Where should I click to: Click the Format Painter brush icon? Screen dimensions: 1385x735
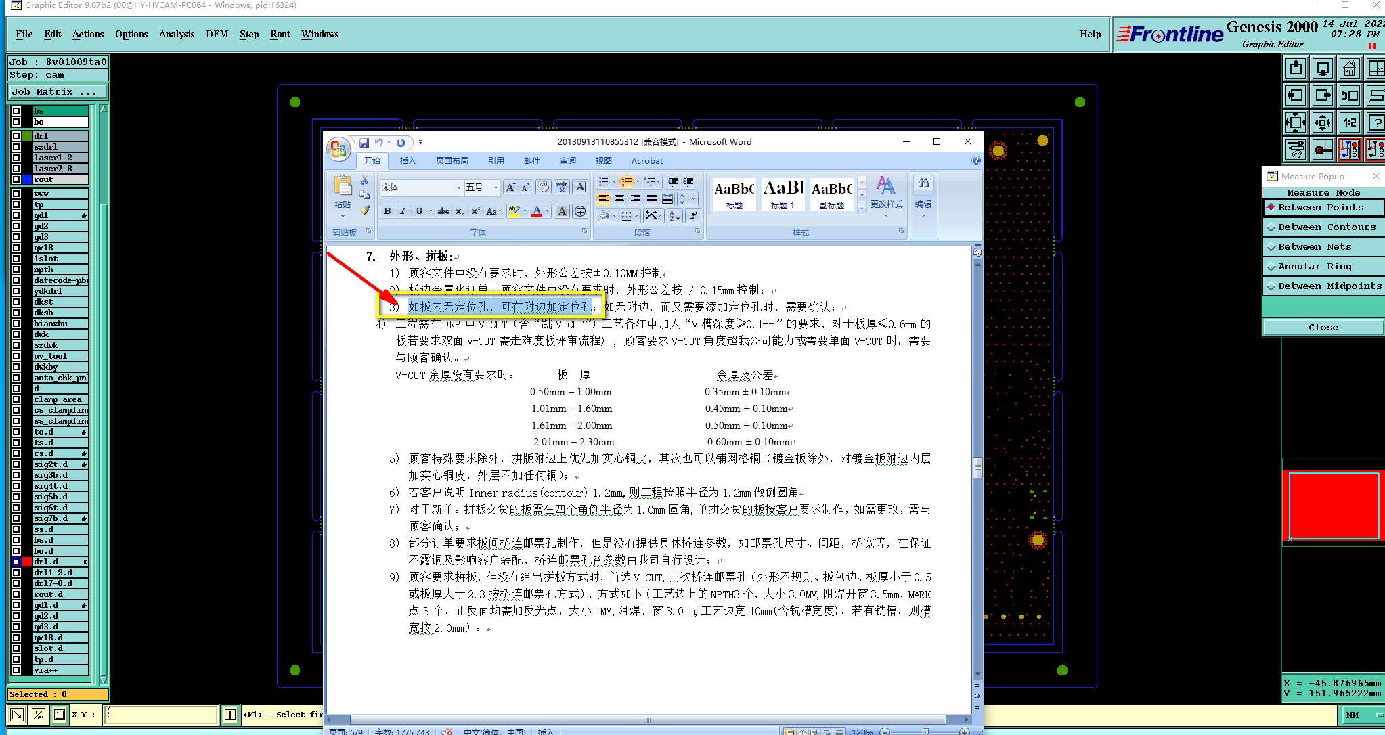[x=365, y=210]
